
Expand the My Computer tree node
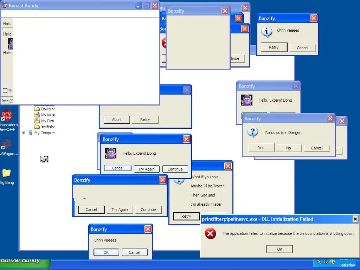[x=24, y=133]
